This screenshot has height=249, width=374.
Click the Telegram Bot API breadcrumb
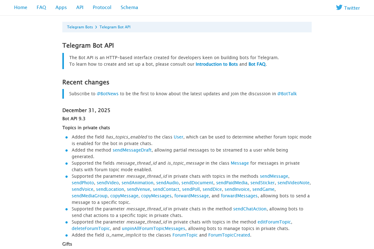click(x=115, y=27)
